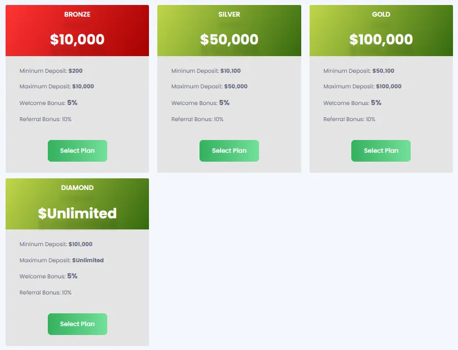Select Plan for the Silver package
Viewport: 458px width, 350px height.
229,151
